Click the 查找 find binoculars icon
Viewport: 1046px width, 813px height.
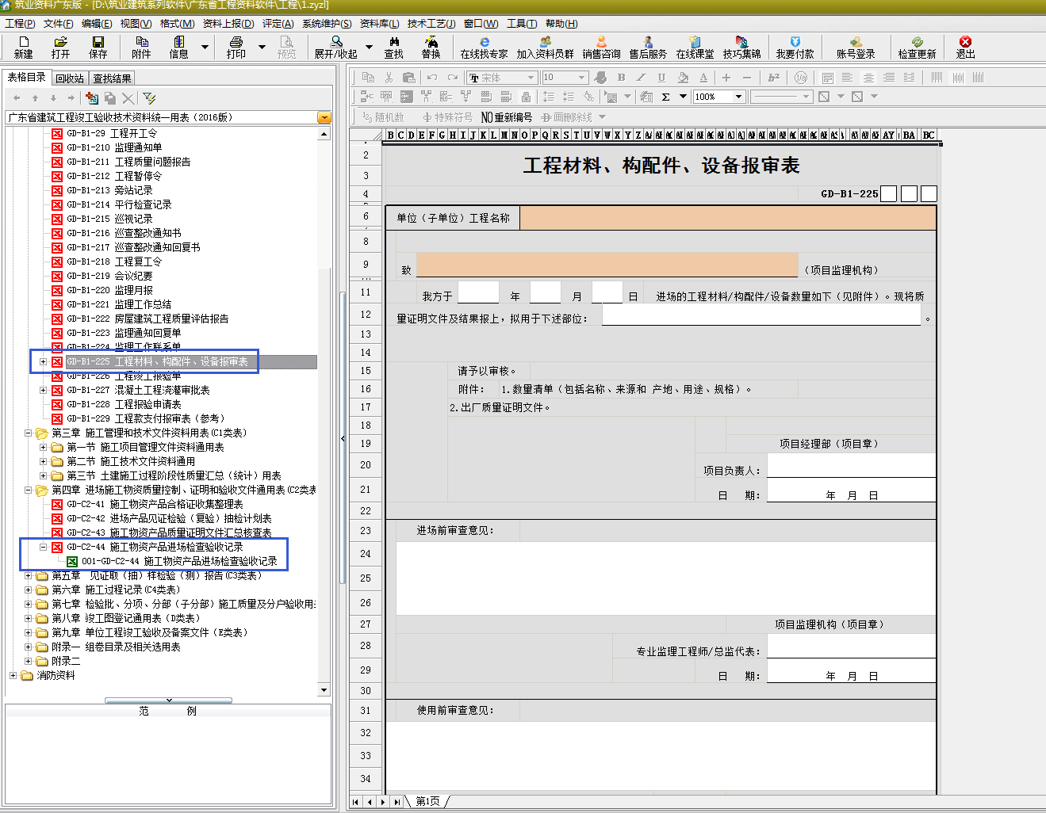[x=394, y=47]
